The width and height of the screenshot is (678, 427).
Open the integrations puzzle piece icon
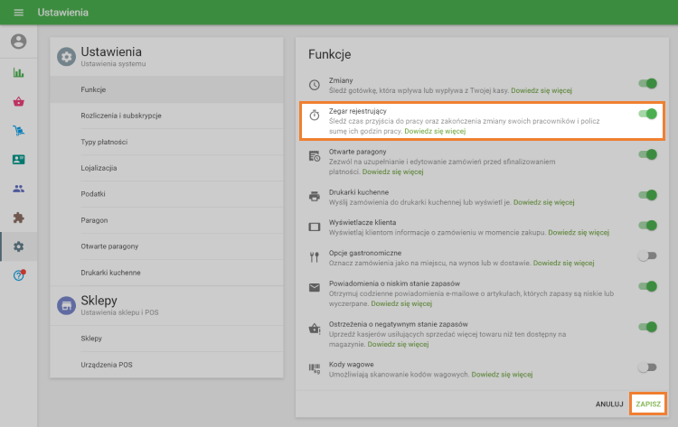[18, 218]
